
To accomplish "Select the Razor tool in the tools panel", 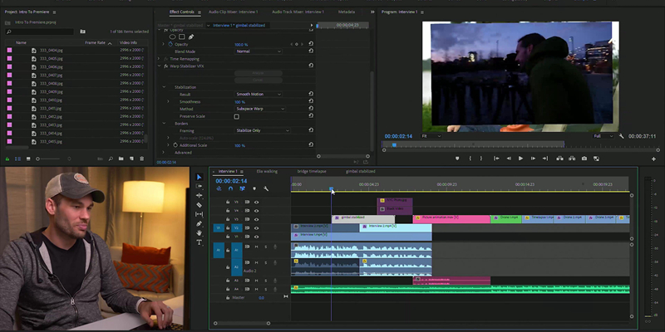I will [199, 205].
